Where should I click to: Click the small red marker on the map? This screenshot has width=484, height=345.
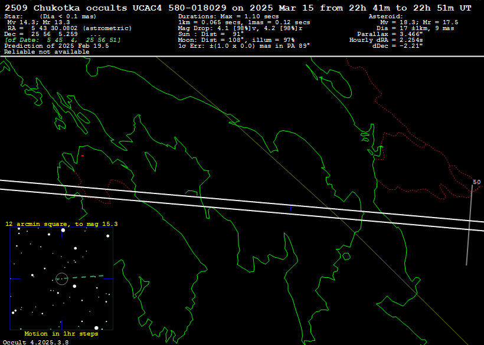(83, 156)
